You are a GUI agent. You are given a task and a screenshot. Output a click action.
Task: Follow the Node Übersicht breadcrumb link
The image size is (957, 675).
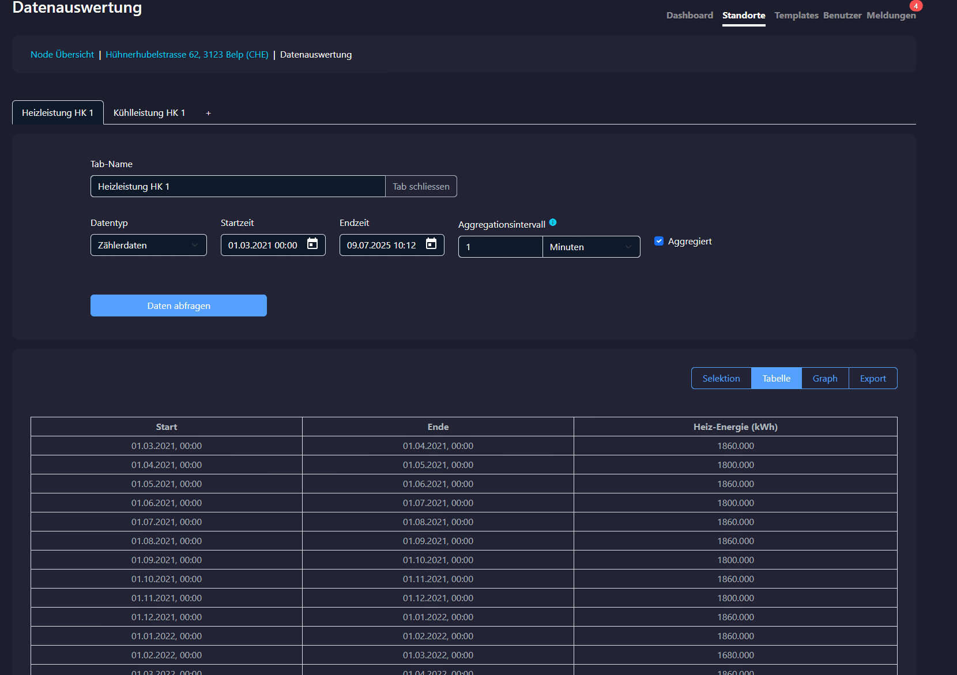click(x=62, y=54)
